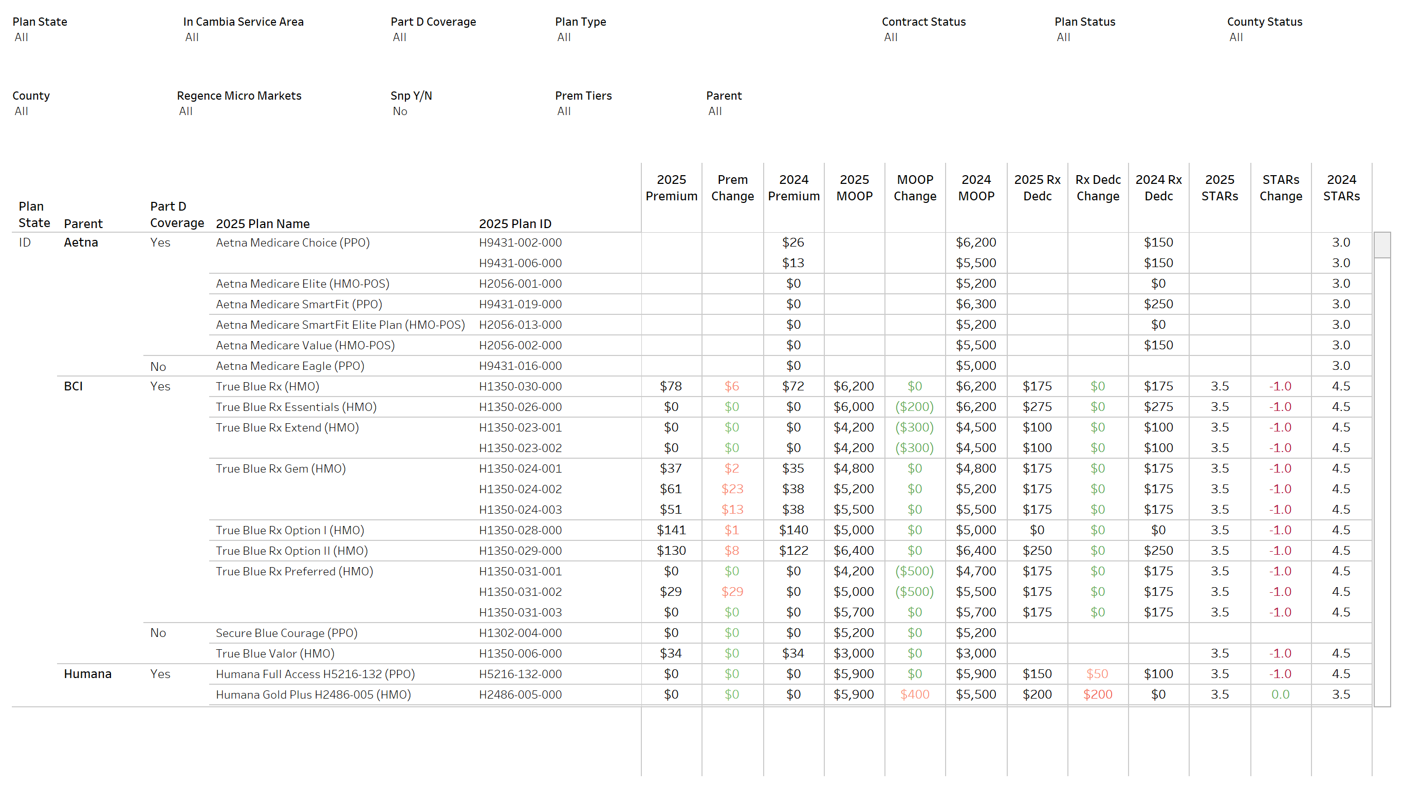
Task: Select the Aetna parent row label
Action: (x=81, y=242)
